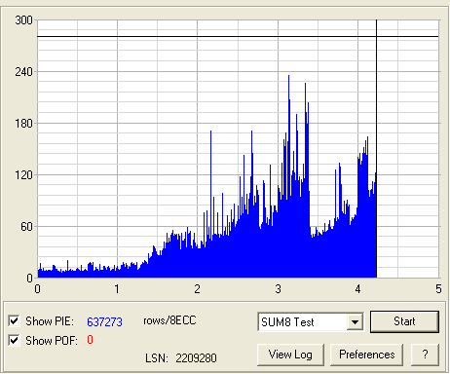
Task: Start the scan with the Start button
Action: (x=404, y=321)
